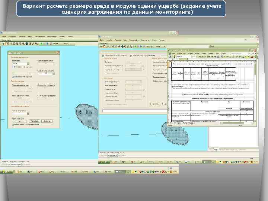Viewport: 268px width, 201px height.
Task: Open the first menu in left window's menu bar
Action: coord(4,36)
